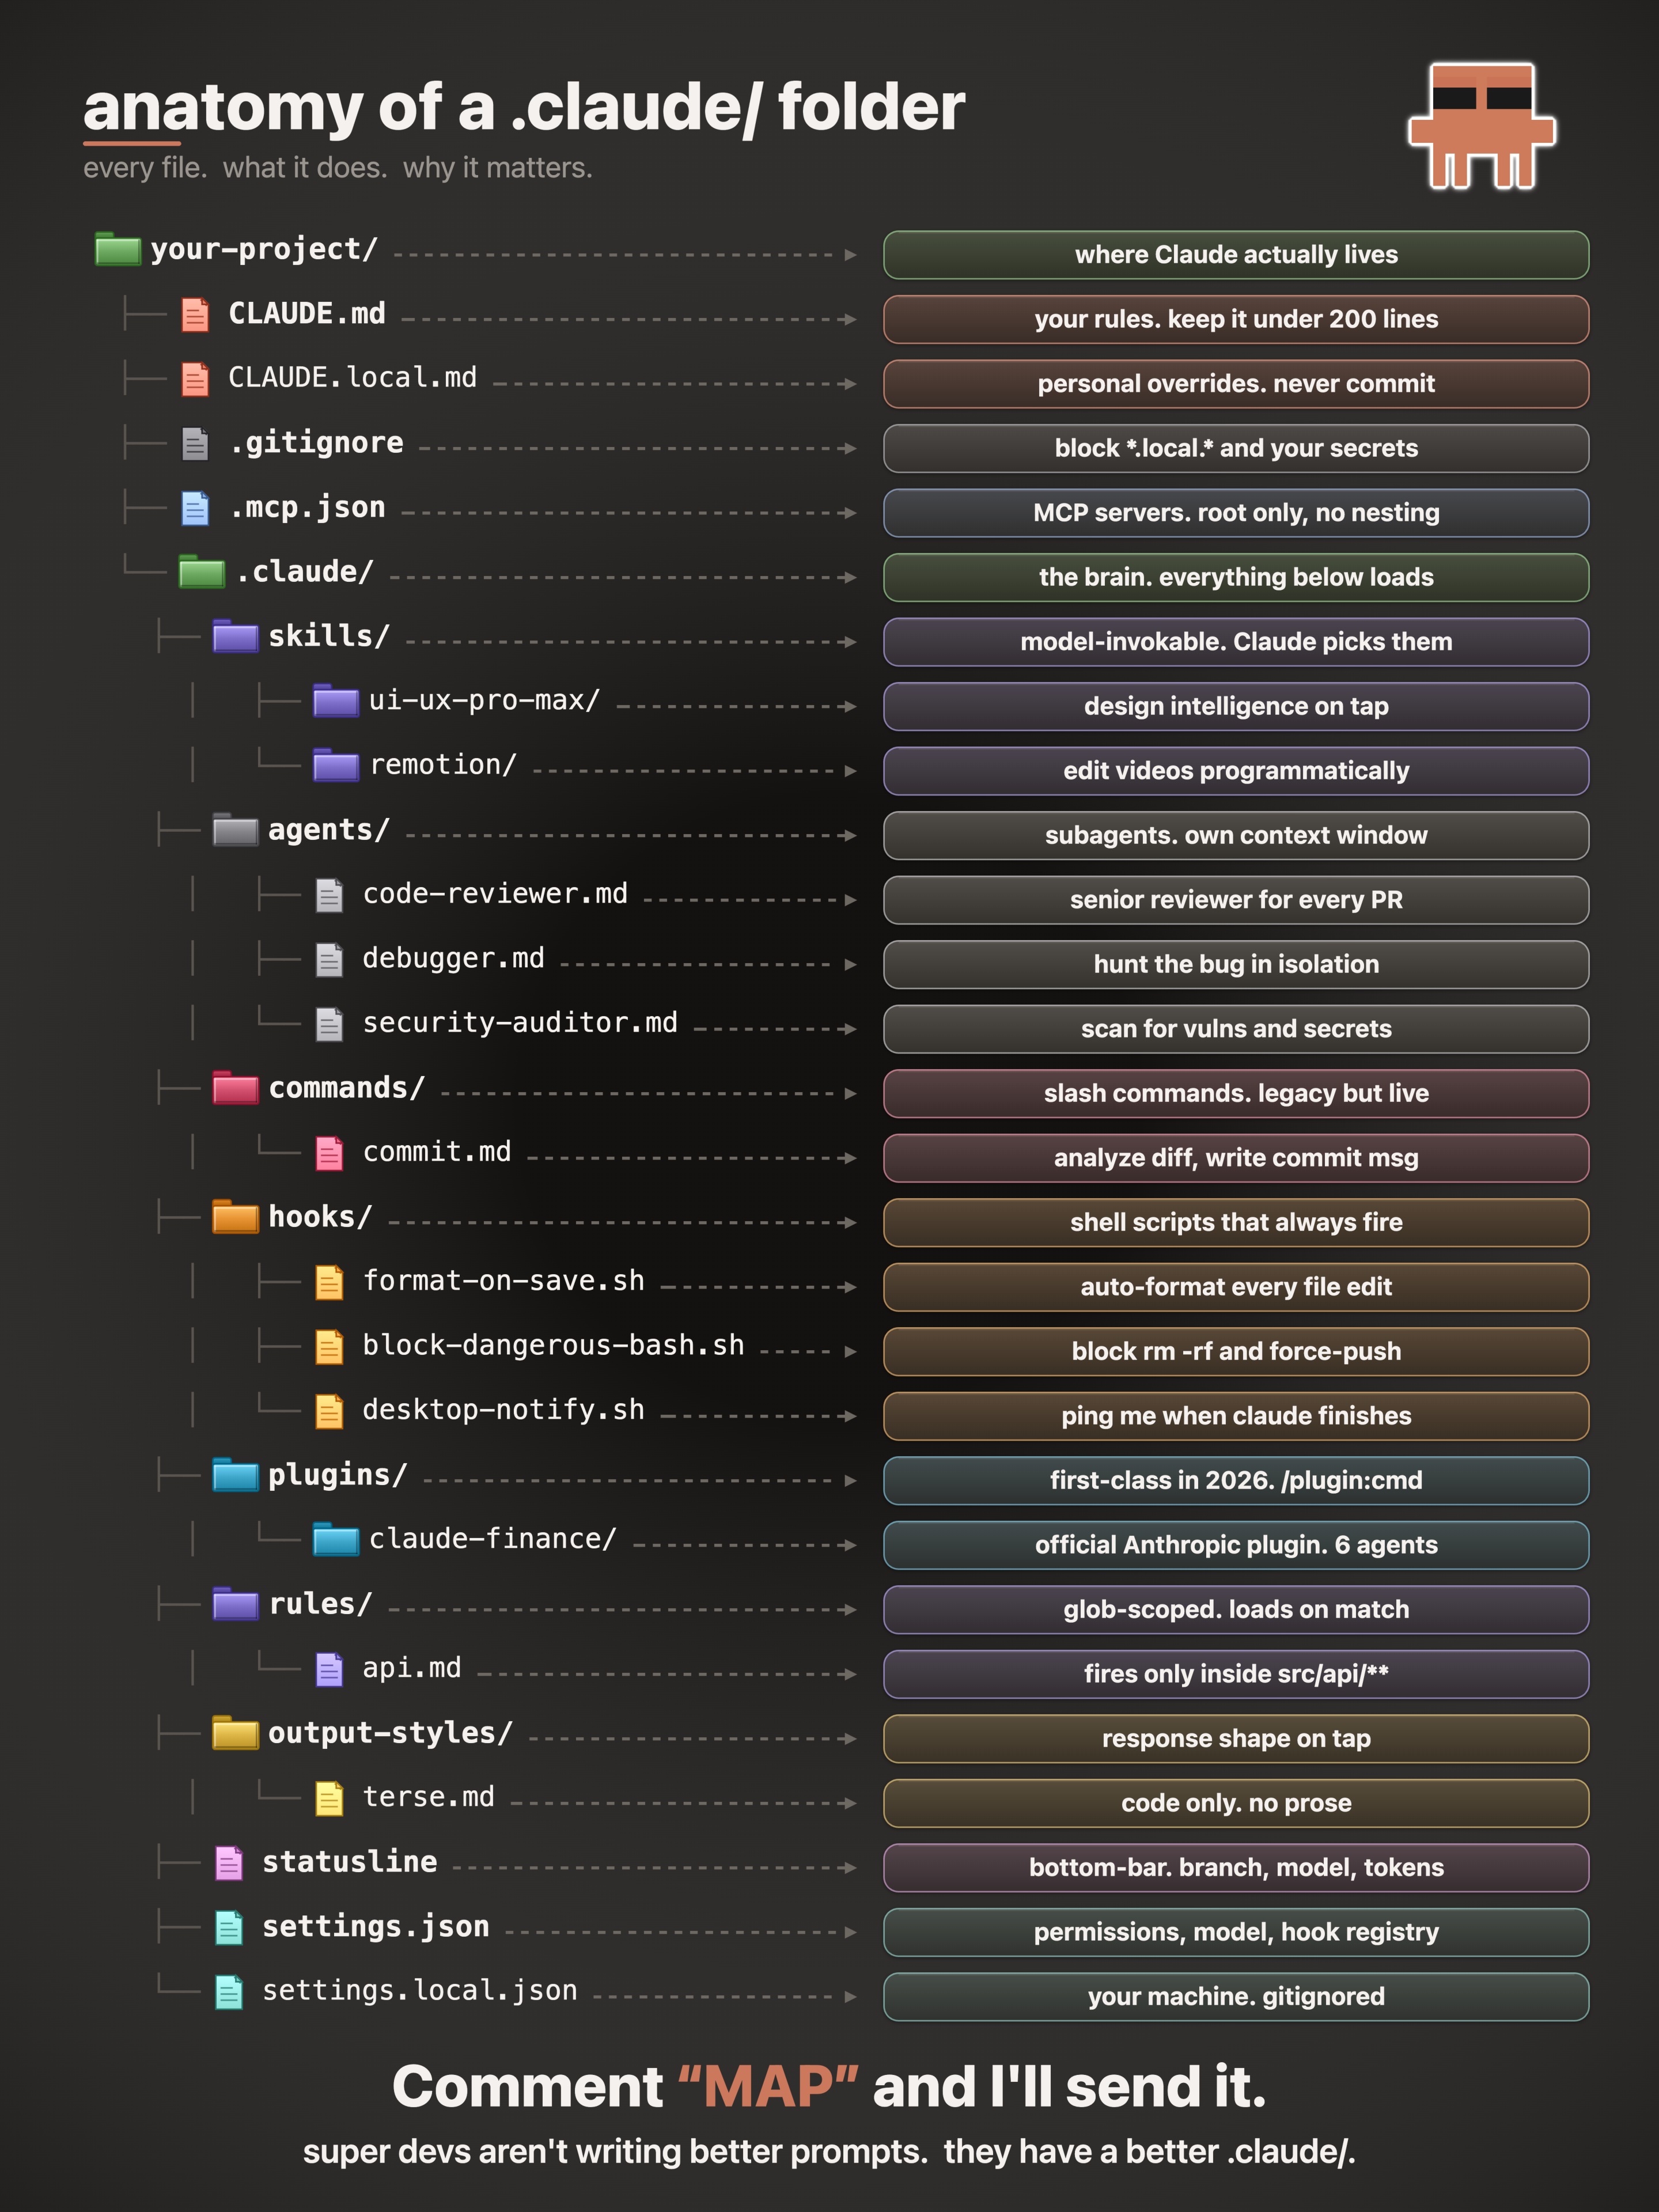Image resolution: width=1659 pixels, height=2212 pixels.
Task: Select 'your machine. gitignored' label
Action: pyautogui.click(x=1236, y=1996)
